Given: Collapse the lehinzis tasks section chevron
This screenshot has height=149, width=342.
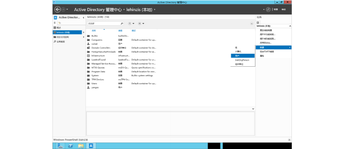Looking at the screenshot, I should click(290, 26).
